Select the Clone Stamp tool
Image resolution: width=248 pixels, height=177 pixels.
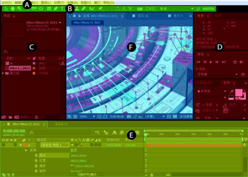(77, 9)
